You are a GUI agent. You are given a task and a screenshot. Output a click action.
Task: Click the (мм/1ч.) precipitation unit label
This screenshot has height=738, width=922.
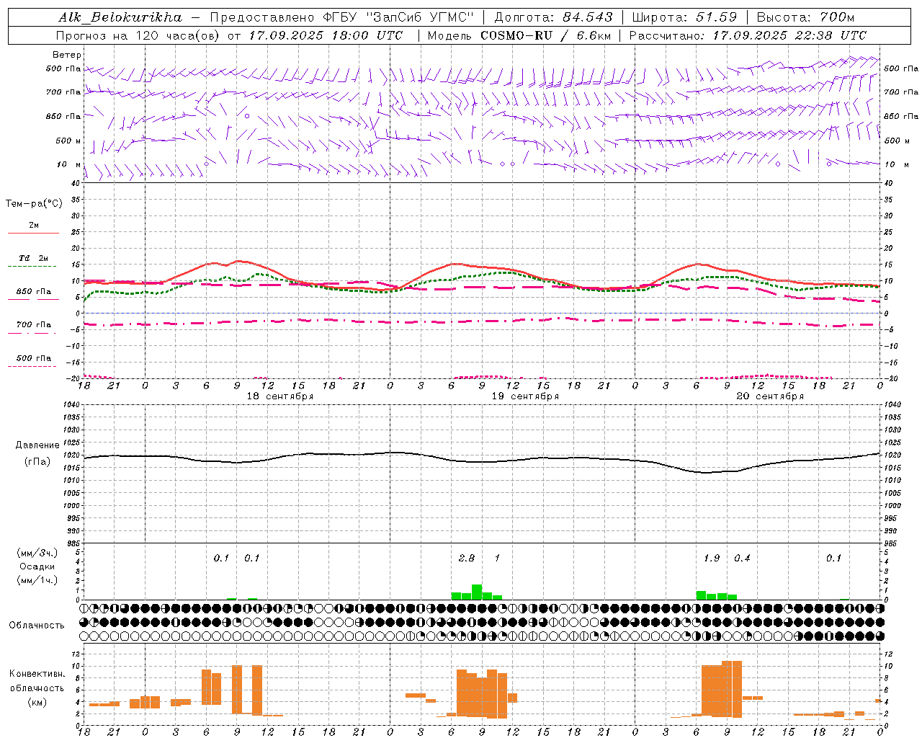tap(37, 580)
